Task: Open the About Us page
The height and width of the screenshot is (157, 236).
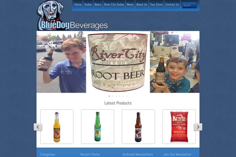Action: click(x=142, y=4)
